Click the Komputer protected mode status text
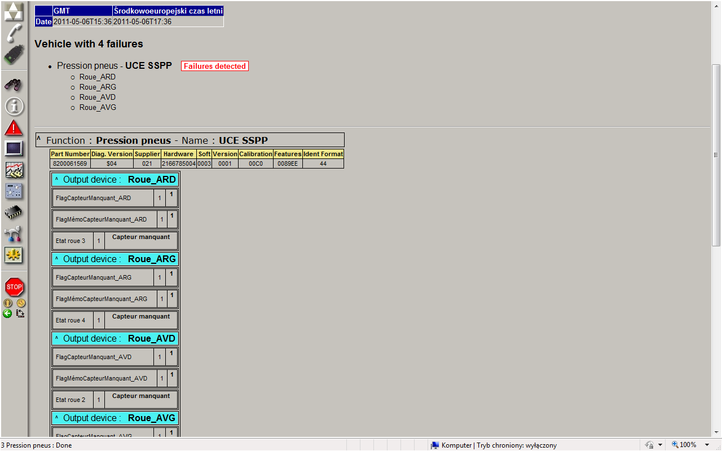This screenshot has height=451, width=722. coord(499,445)
